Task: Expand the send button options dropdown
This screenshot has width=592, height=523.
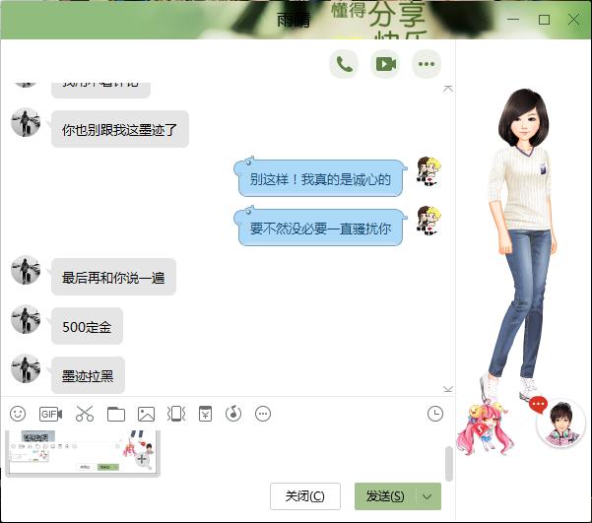Action: point(428,496)
